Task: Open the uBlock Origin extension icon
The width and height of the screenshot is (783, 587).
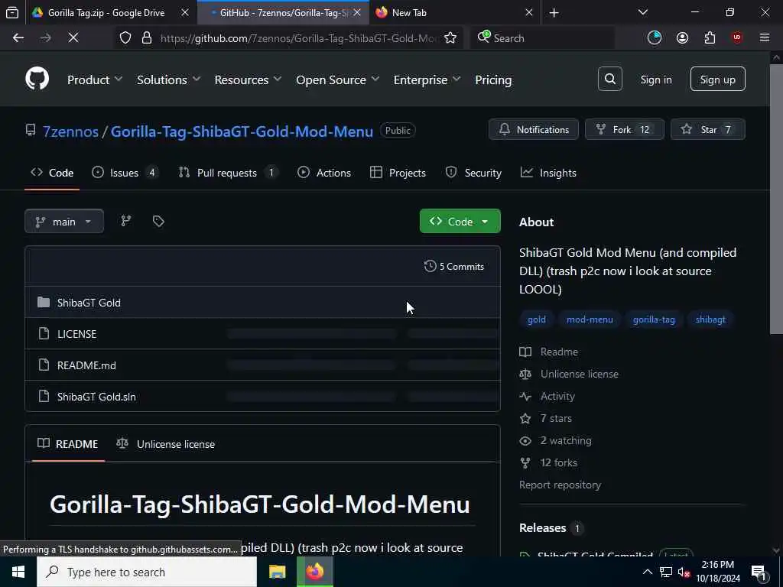Action: pyautogui.click(x=737, y=38)
